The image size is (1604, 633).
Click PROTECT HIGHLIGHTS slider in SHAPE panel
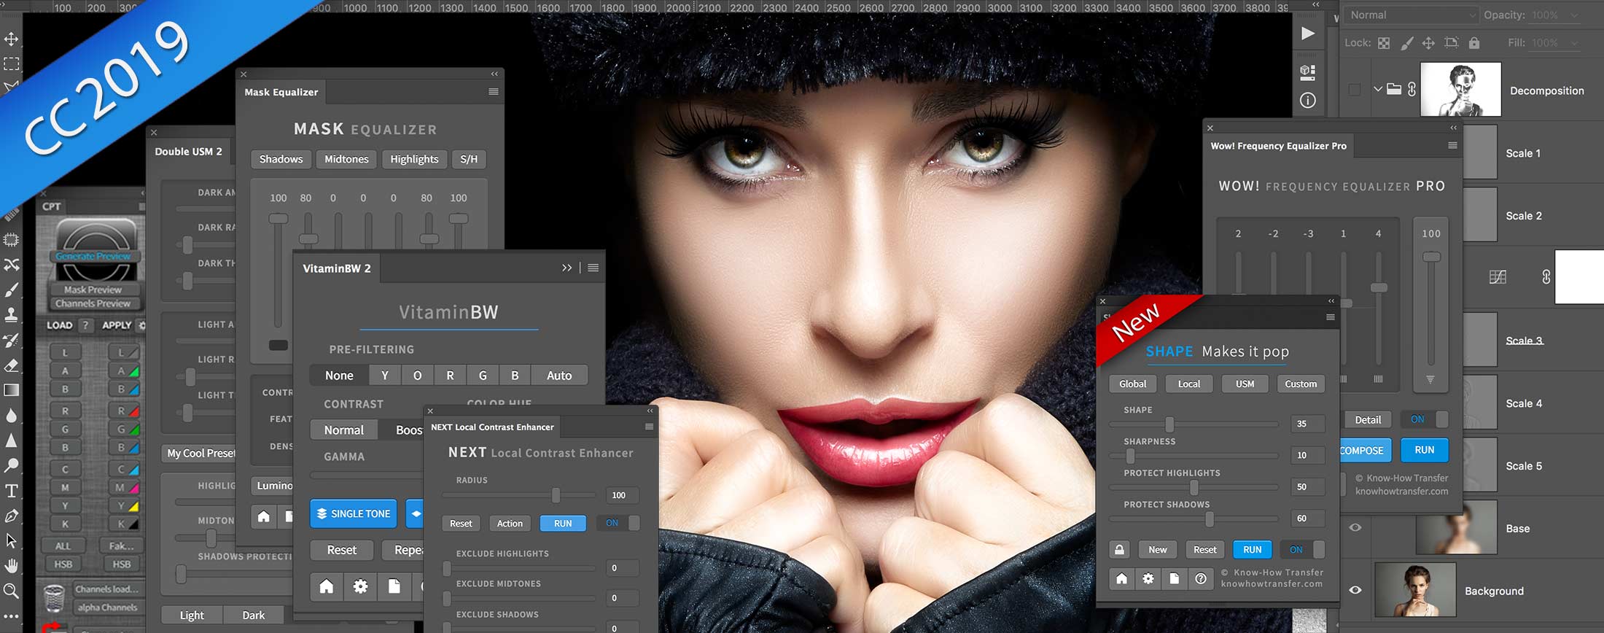(1194, 486)
